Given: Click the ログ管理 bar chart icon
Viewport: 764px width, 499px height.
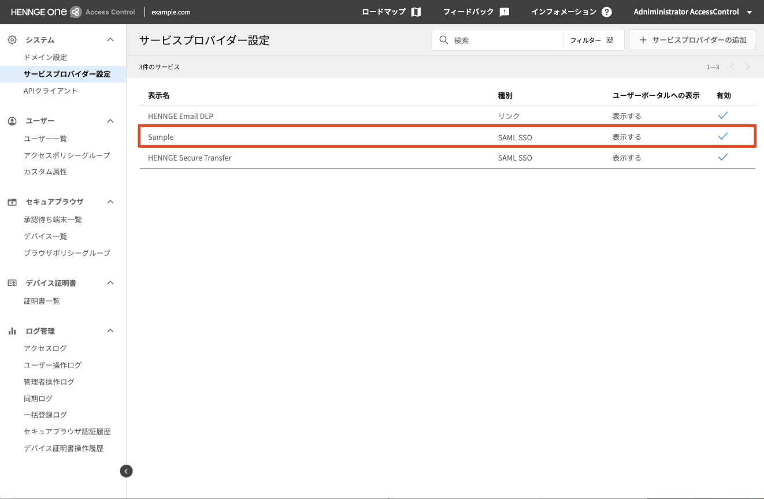Looking at the screenshot, I should (12, 331).
